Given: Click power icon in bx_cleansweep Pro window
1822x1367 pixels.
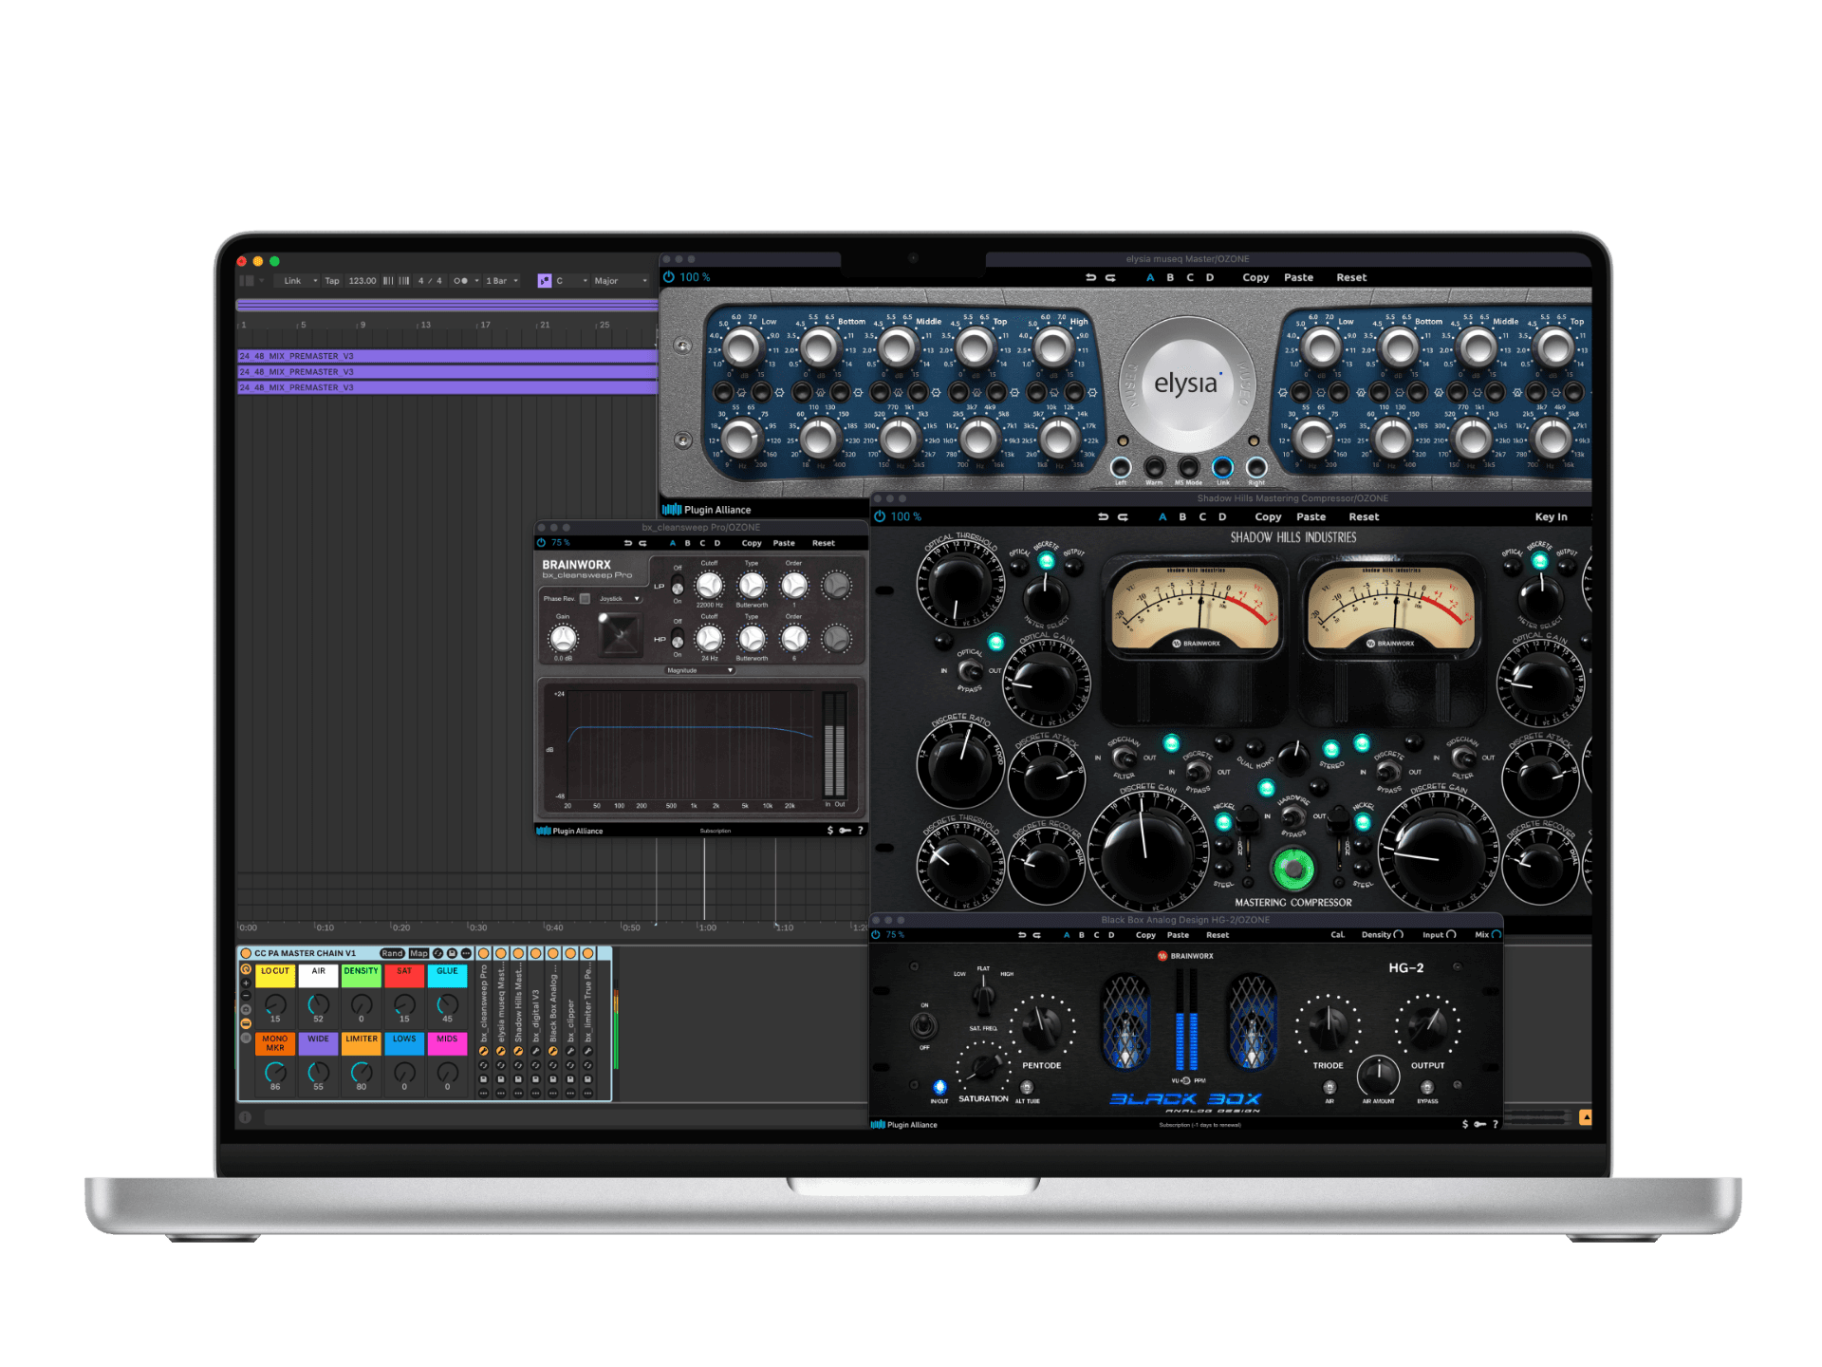Looking at the screenshot, I should pyautogui.click(x=542, y=543).
